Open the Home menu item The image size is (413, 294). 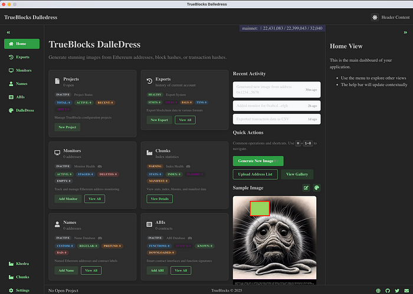pyautogui.click(x=22, y=44)
